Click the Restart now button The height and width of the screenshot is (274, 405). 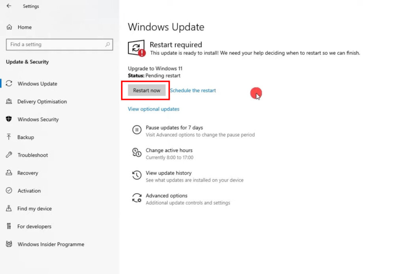[x=146, y=90]
